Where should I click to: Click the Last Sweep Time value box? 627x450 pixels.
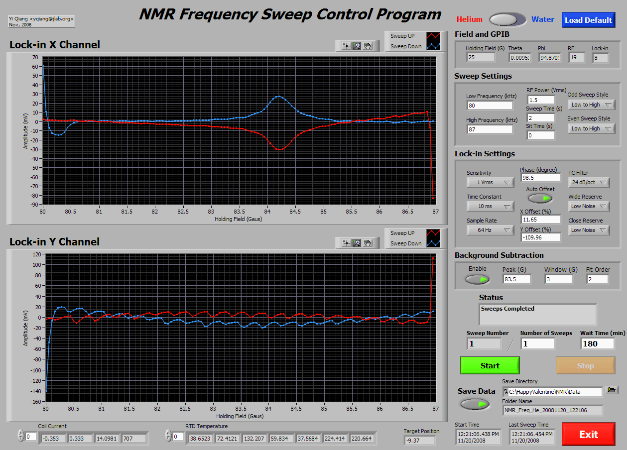(531, 437)
